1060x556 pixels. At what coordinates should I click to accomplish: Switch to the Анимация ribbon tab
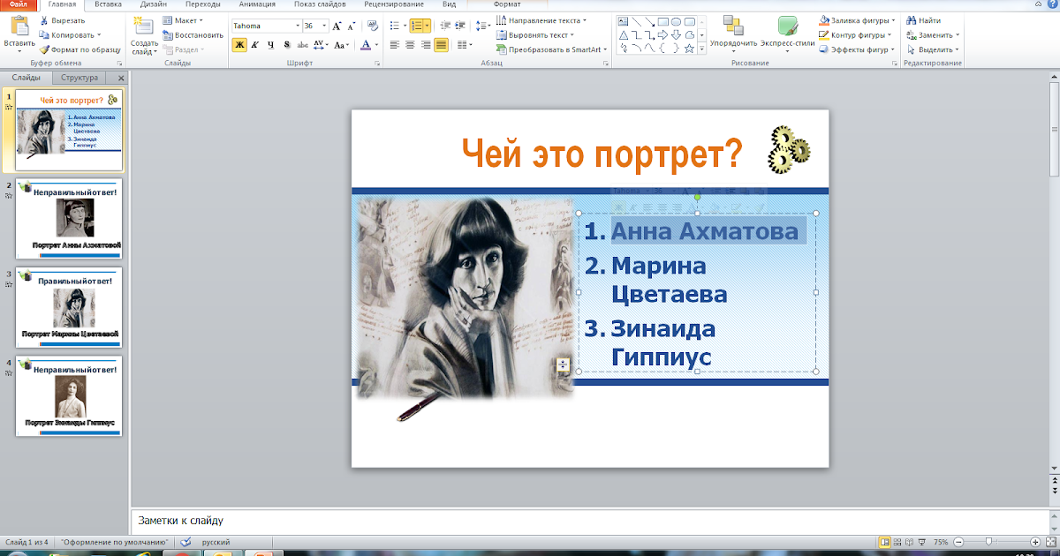click(x=256, y=4)
